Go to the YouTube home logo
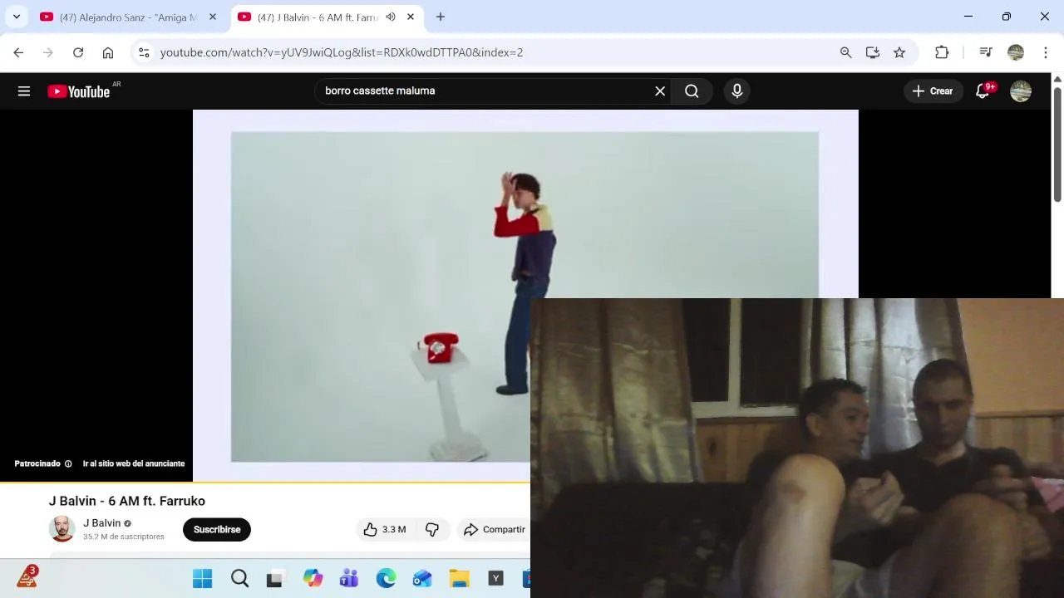Screen dimensions: 1064x598 [x=78, y=91]
